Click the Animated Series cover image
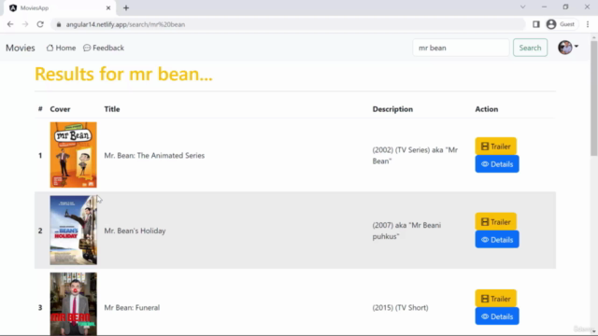This screenshot has width=598, height=336. pos(73,155)
